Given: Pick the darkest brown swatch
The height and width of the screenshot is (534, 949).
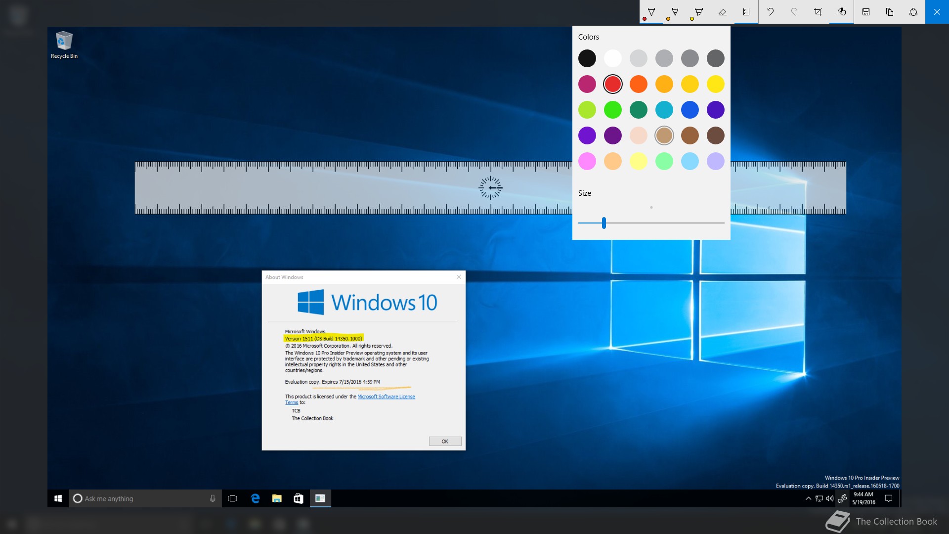Looking at the screenshot, I should tap(716, 135).
